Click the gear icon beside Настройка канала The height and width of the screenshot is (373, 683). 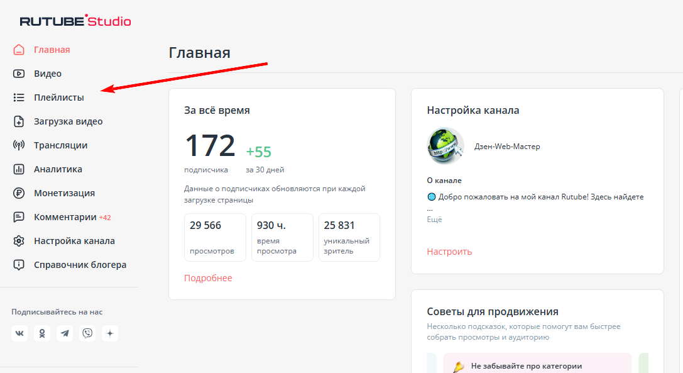19,241
